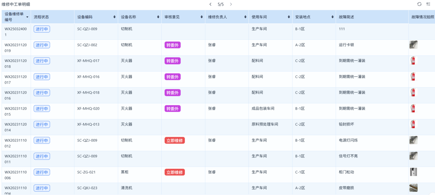
Task: Open fire extinguisher photo for WX20231120016
Action: pyautogui.click(x=413, y=92)
